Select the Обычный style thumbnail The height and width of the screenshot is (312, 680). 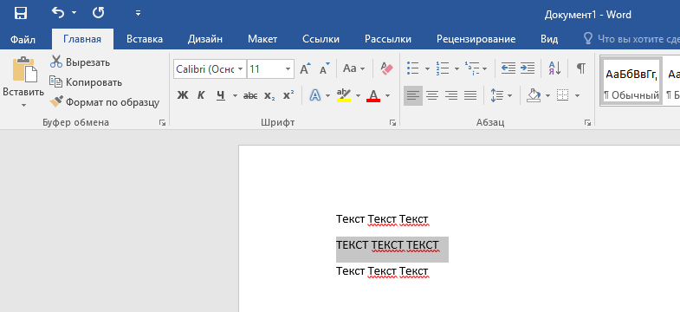point(631,81)
